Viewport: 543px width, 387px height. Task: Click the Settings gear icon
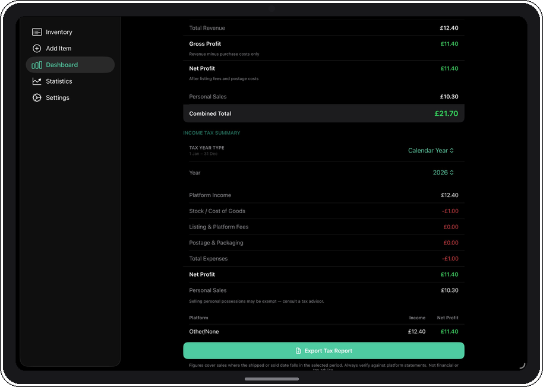37,97
